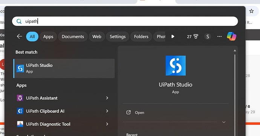Show more filters with the play arrow
Viewport: 260px width, 136px height.
(173, 36)
